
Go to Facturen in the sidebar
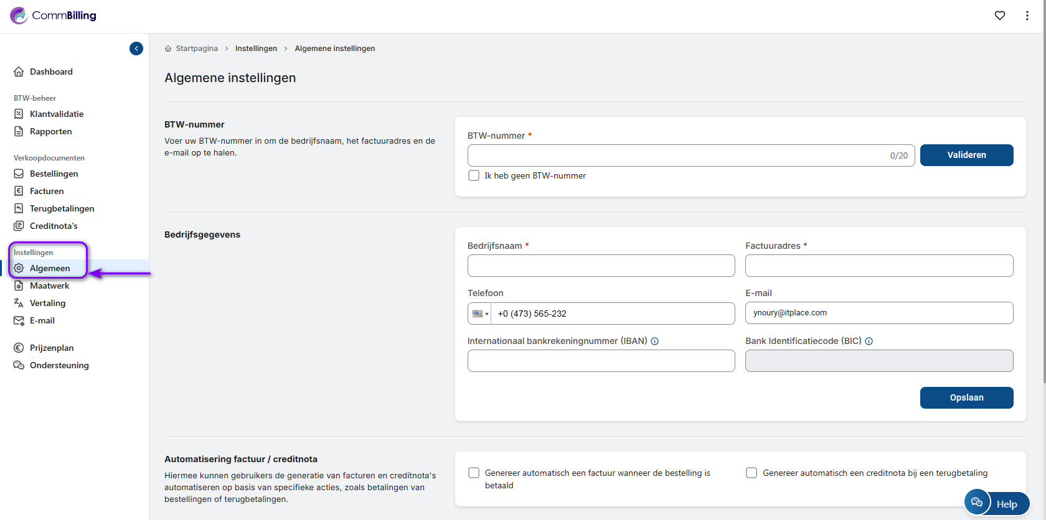pos(47,191)
